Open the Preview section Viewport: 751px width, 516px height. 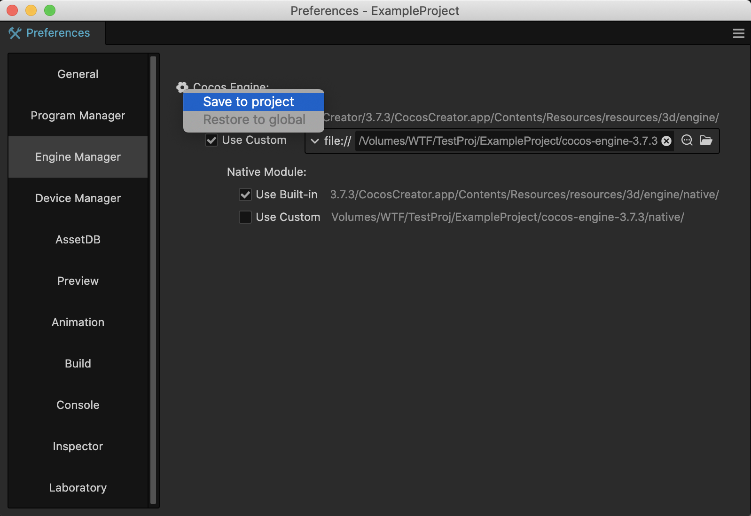(78, 281)
